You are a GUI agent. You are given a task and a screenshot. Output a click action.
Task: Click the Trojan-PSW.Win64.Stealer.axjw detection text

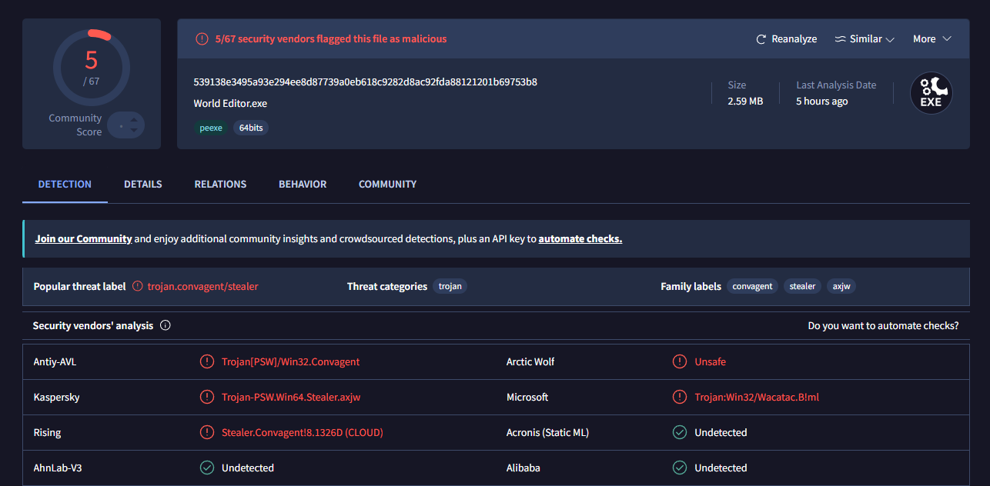291,397
